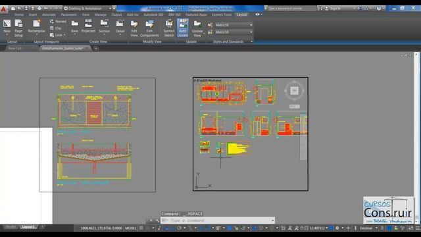Open the New Tab file tab
Screen dimensions: 421x237
pos(14,48)
